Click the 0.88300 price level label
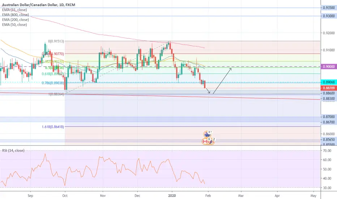The height and width of the screenshot is (199, 337). (329, 99)
